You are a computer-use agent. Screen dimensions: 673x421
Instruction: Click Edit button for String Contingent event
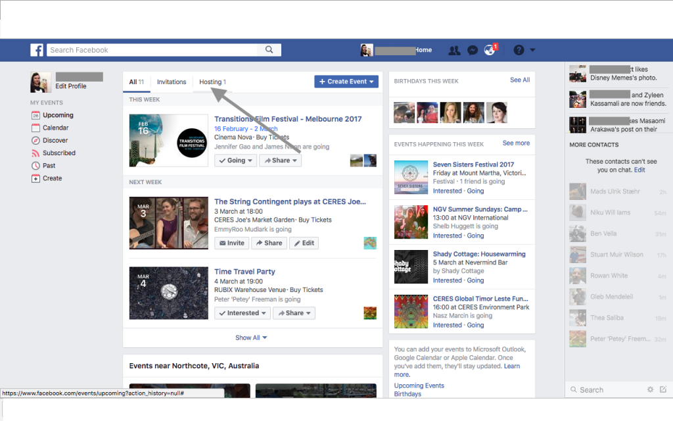tap(304, 243)
